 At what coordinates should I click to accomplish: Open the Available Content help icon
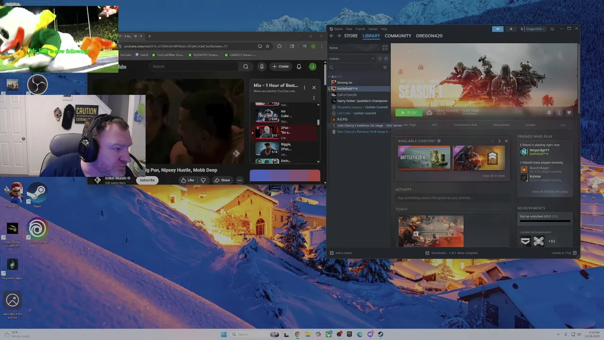click(439, 141)
